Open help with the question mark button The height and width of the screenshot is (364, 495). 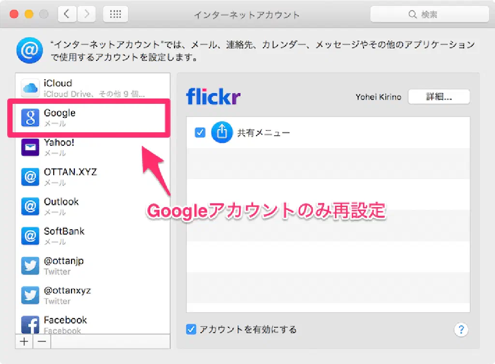[461, 330]
